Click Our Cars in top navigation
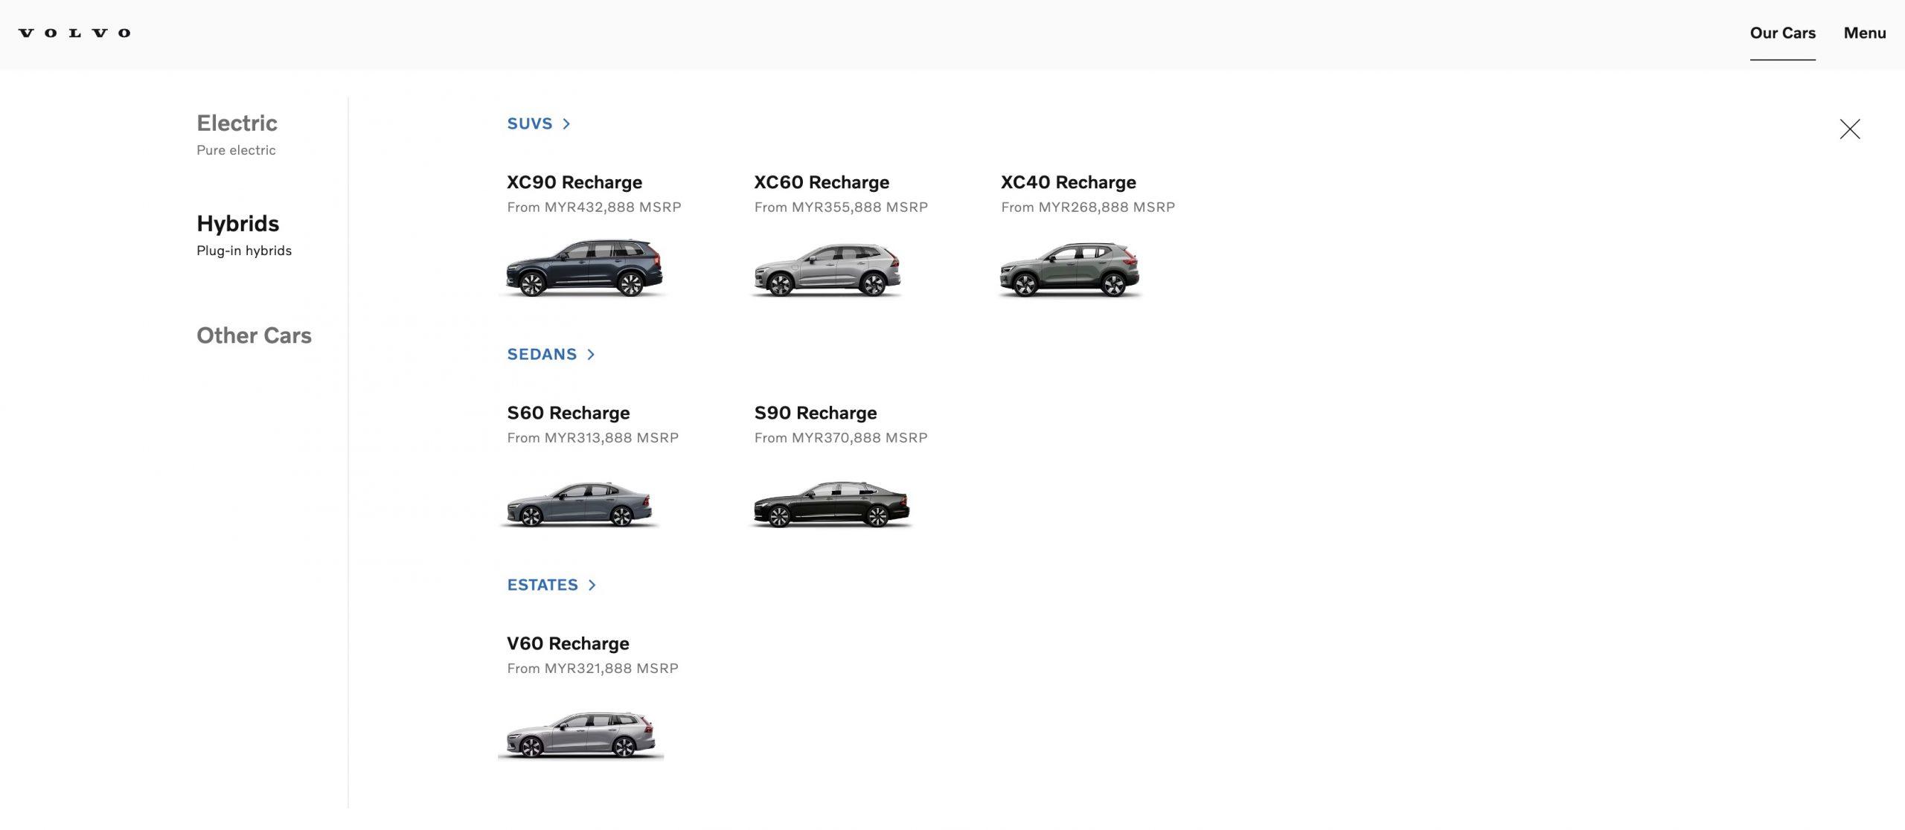 [1782, 33]
